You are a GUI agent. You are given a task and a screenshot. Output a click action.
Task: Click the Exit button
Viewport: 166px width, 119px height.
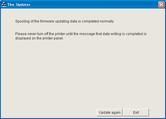136,113
